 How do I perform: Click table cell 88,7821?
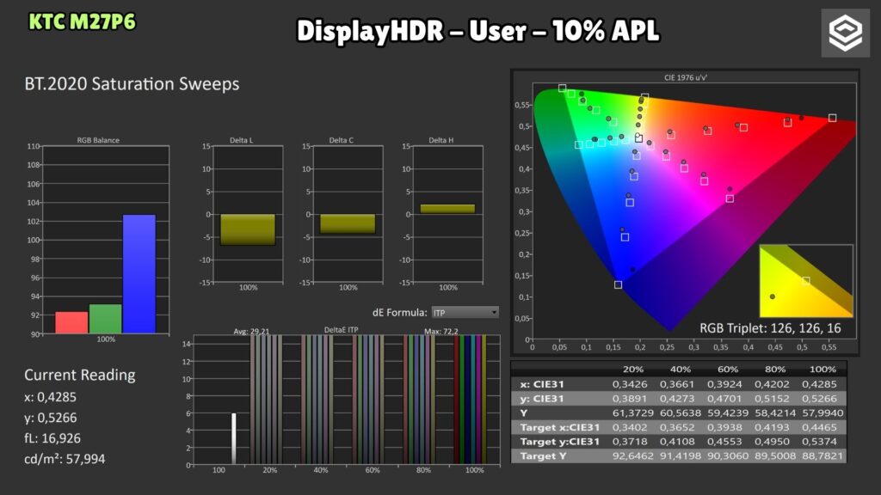pos(822,455)
